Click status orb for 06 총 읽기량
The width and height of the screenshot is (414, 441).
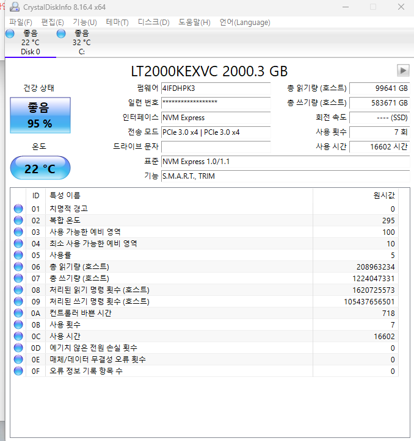click(18, 267)
